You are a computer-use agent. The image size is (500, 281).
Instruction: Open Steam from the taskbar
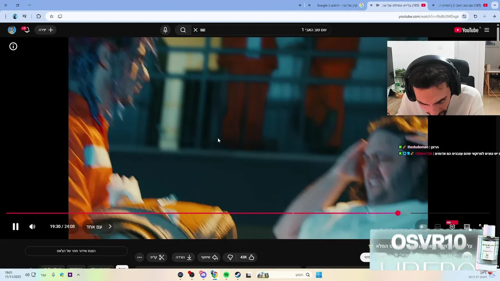click(237, 275)
